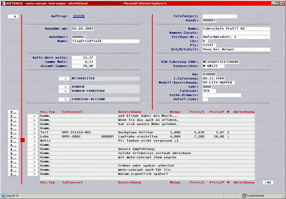This screenshot has width=286, height=199.
Task: Open arrow for 'Warum eigentlich später?' row
Action: click(33, 174)
